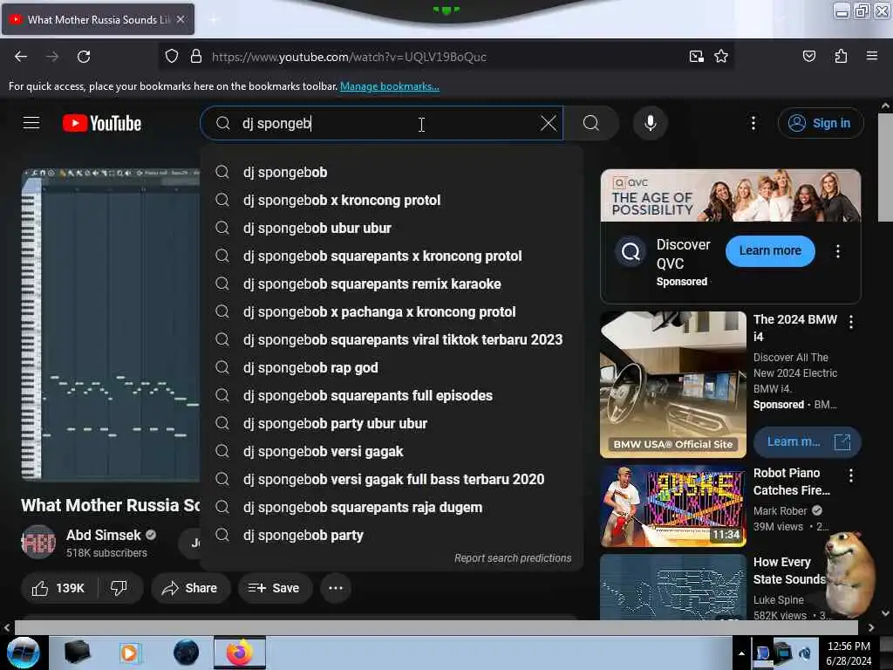The image size is (893, 670).
Task: Save page to Pocket
Action: pyautogui.click(x=808, y=57)
